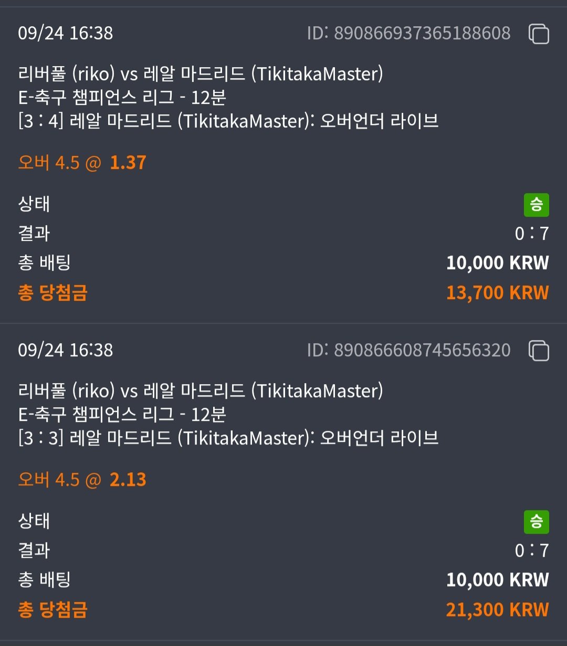Select the ID text 890866608745656320
Viewport: 567px width, 646px height.
[408, 350]
